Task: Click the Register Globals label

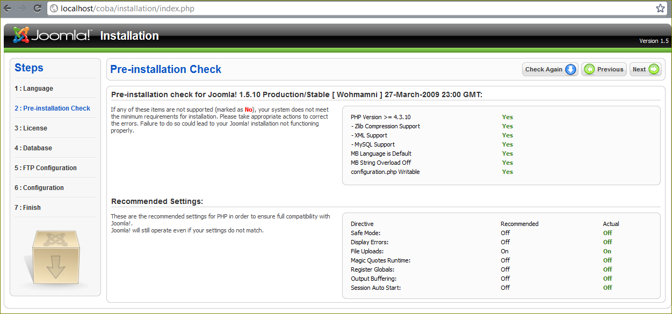Action: (x=372, y=269)
